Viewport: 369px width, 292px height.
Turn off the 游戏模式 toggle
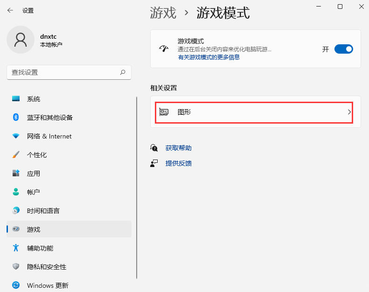click(344, 49)
